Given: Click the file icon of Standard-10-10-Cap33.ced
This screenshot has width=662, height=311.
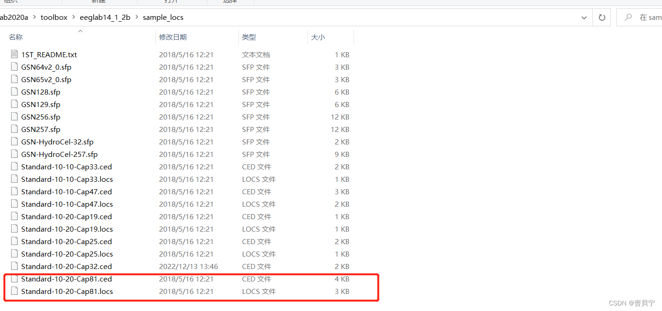Looking at the screenshot, I should (14, 167).
